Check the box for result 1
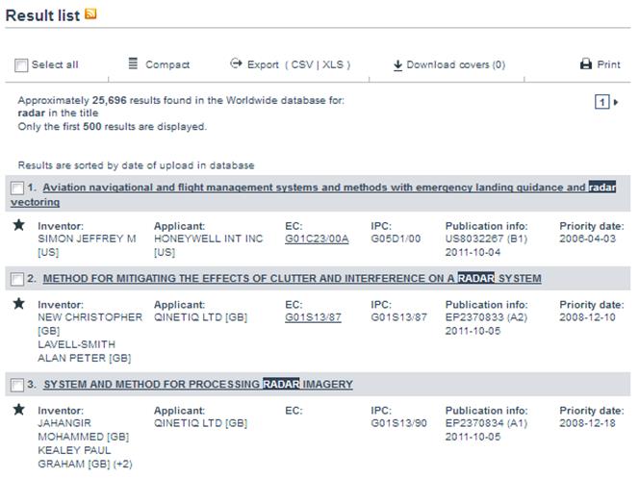 click(17, 189)
